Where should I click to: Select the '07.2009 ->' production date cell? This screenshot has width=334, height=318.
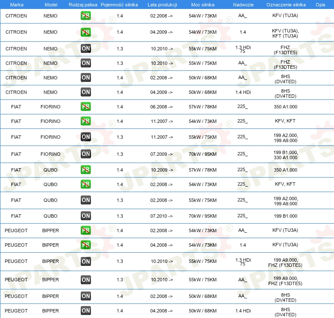(161, 154)
